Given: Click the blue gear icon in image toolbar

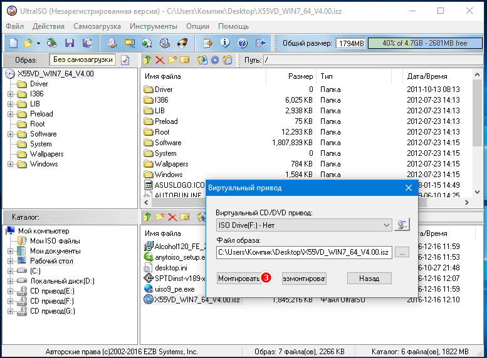Looking at the screenshot, I should click(214, 60).
